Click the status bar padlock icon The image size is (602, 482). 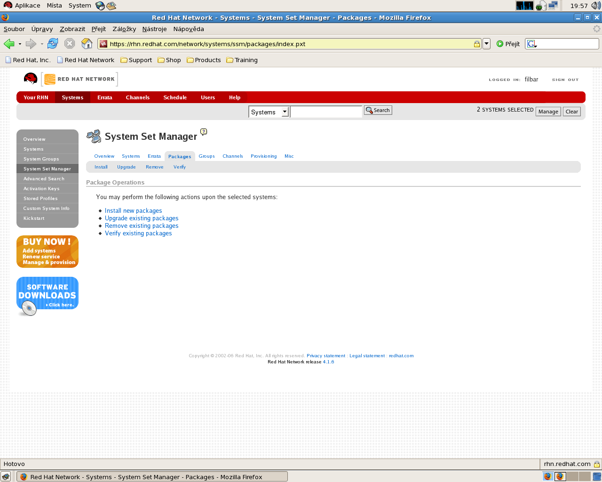point(597,464)
